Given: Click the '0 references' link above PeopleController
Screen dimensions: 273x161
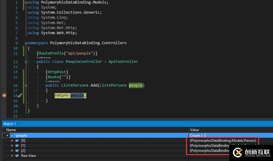Looking at the screenshot, I should tap(43, 58).
